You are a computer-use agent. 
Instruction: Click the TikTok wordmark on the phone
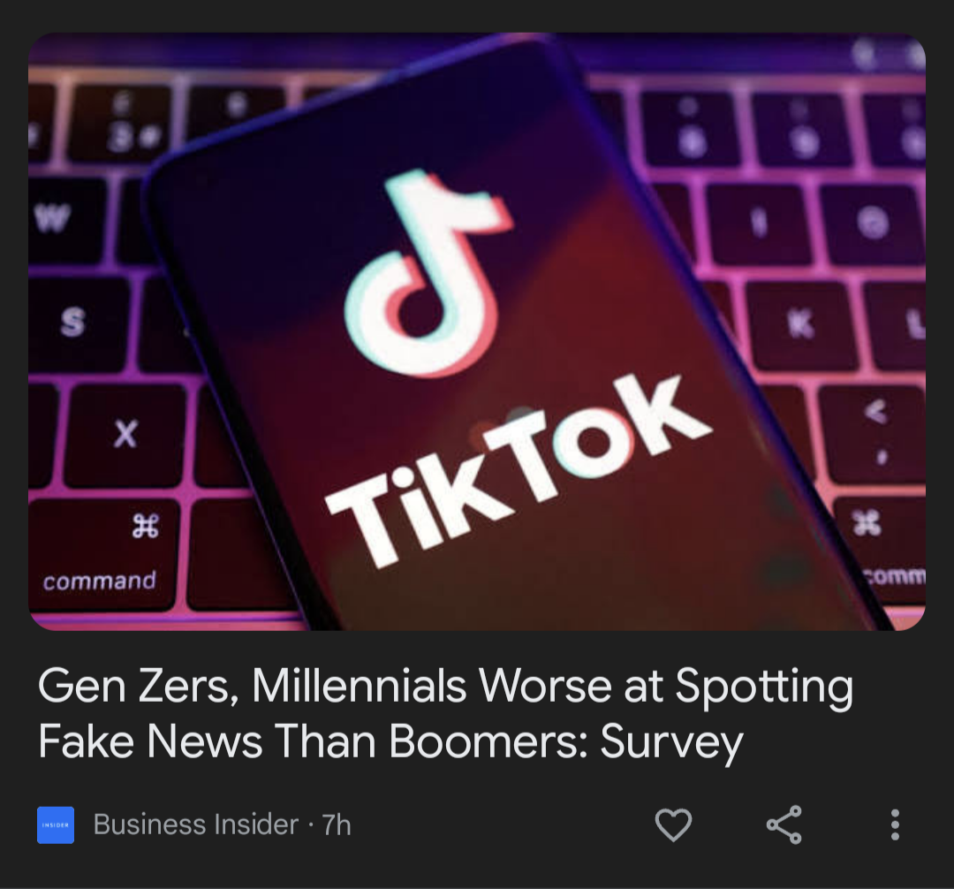click(517, 472)
